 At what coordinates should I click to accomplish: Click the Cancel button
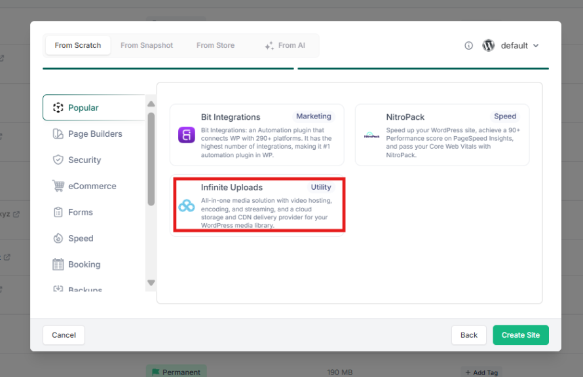pos(64,335)
